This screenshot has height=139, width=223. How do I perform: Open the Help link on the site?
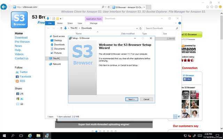point(18,50)
